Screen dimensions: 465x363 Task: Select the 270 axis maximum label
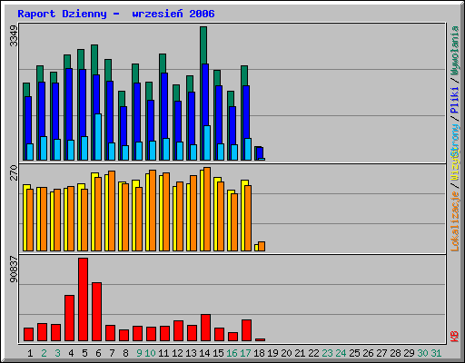(14, 172)
